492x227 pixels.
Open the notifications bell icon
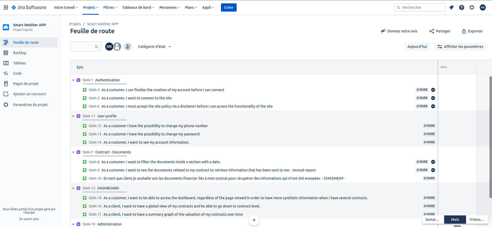pyautogui.click(x=451, y=7)
